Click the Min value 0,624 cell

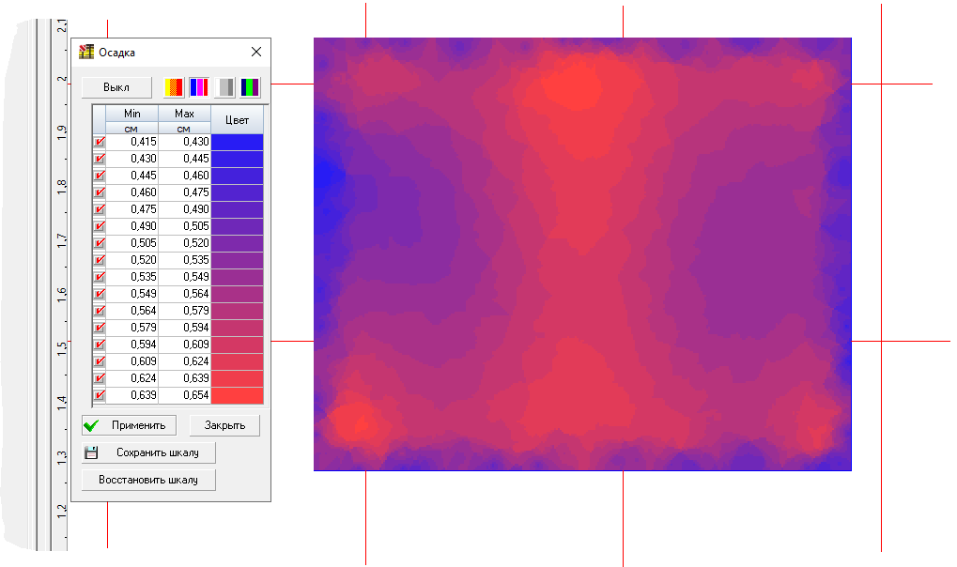click(x=131, y=378)
